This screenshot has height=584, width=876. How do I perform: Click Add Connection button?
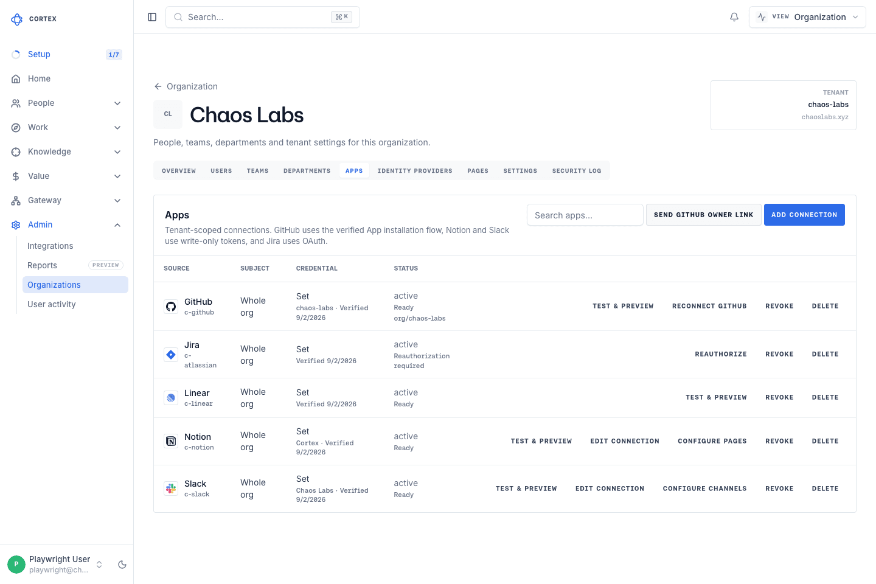coord(804,215)
